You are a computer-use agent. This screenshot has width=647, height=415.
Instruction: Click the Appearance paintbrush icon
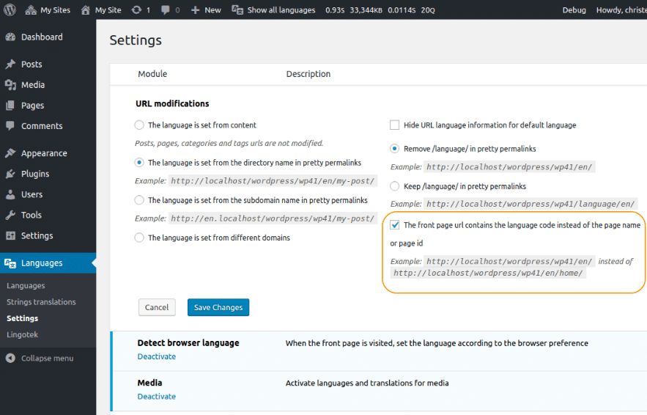click(10, 153)
